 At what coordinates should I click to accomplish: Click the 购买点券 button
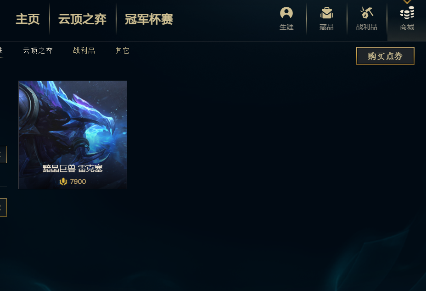pyautogui.click(x=385, y=56)
